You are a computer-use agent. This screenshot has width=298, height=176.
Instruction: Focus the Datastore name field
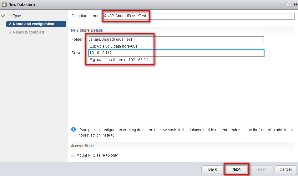(199, 16)
